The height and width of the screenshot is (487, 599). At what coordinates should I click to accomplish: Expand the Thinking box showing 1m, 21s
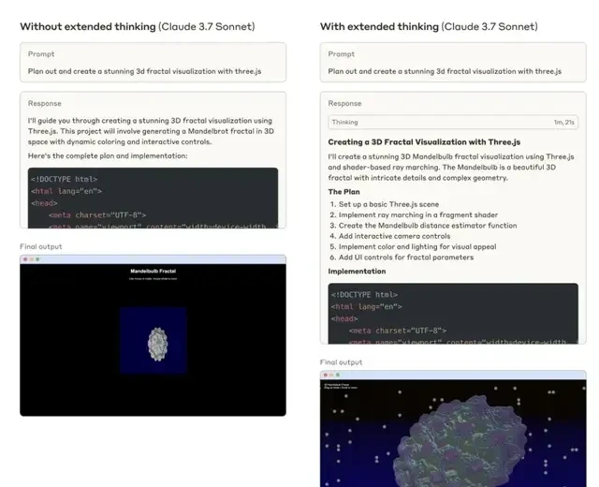pyautogui.click(x=453, y=123)
